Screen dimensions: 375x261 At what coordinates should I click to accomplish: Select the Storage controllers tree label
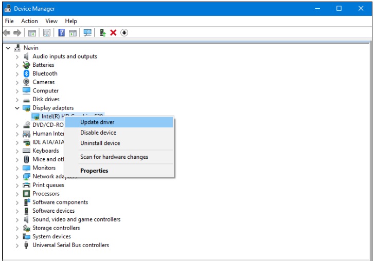click(56, 228)
